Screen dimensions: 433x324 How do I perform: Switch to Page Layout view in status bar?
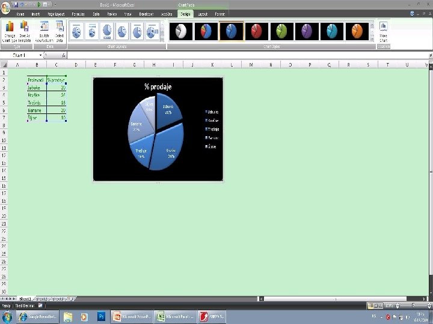(376, 305)
